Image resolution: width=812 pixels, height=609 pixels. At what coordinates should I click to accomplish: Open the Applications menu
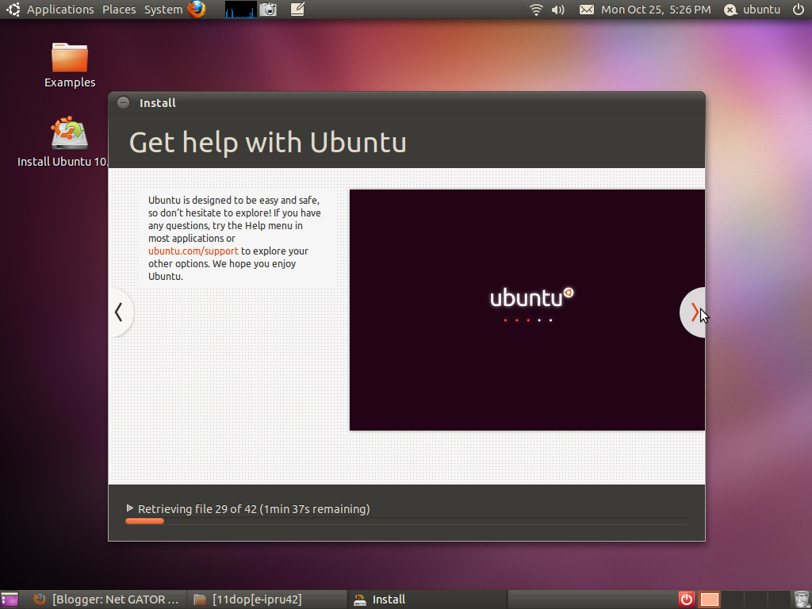point(60,10)
